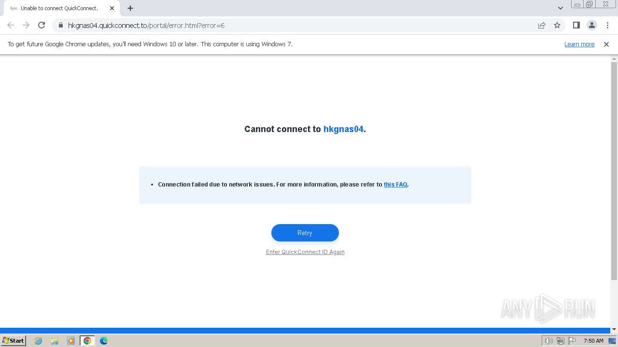
Task: Click the 7:50 AM system clock
Action: [x=593, y=341]
